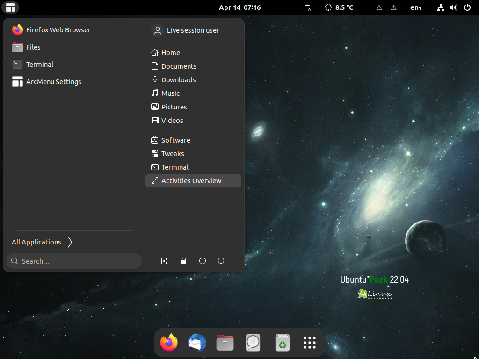Image resolution: width=479 pixels, height=359 pixels.
Task: Open the Apr 14 07:16 clock panel
Action: pos(240,7)
